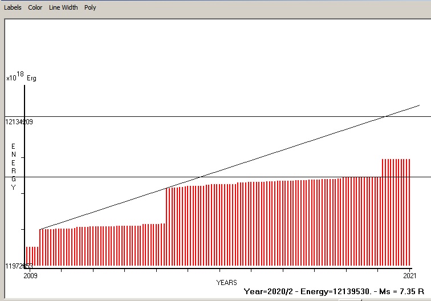Select the vertical ENERGY axis title
Screen dimensions: 431x301
click(x=14, y=167)
